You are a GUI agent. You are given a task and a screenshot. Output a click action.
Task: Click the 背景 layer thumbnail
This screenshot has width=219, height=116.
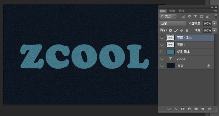[171, 66]
